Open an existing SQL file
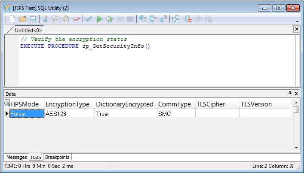The height and width of the screenshot is (173, 304). (23, 19)
